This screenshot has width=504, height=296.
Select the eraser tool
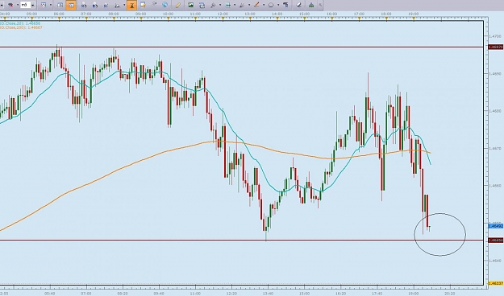coord(299,5)
